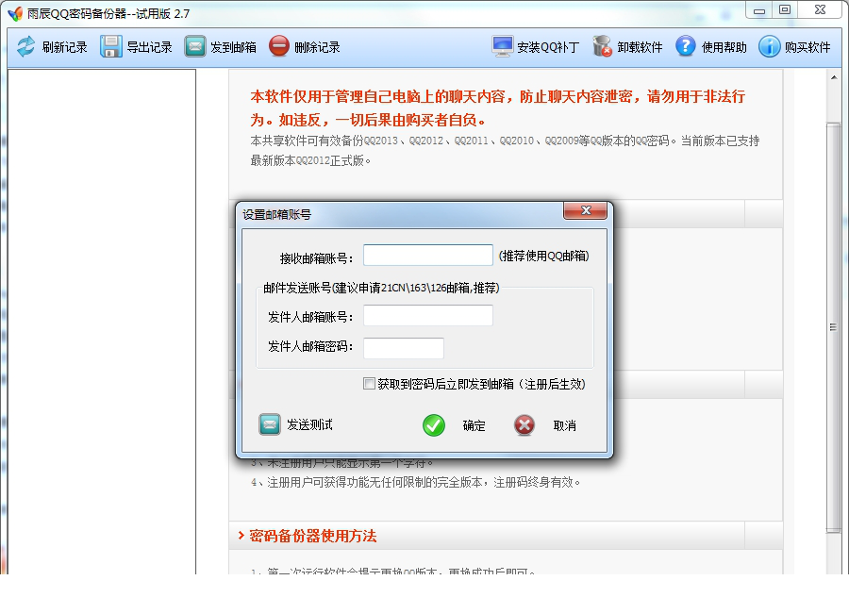Viewport: 849px width, 597px height.
Task: Select 卸载软件 in the toolbar
Action: click(640, 48)
